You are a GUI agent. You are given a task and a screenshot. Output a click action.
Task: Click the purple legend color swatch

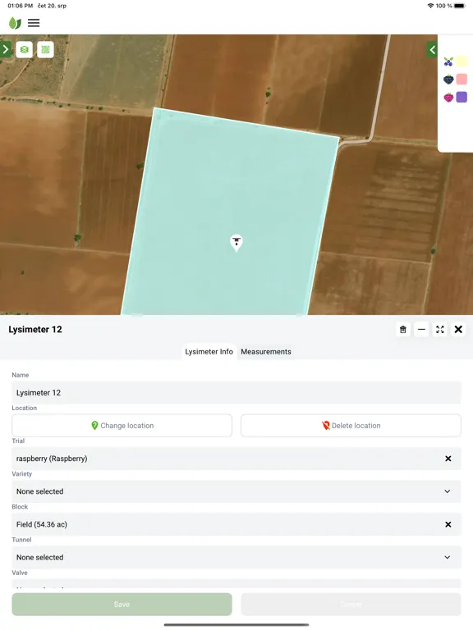(x=462, y=97)
